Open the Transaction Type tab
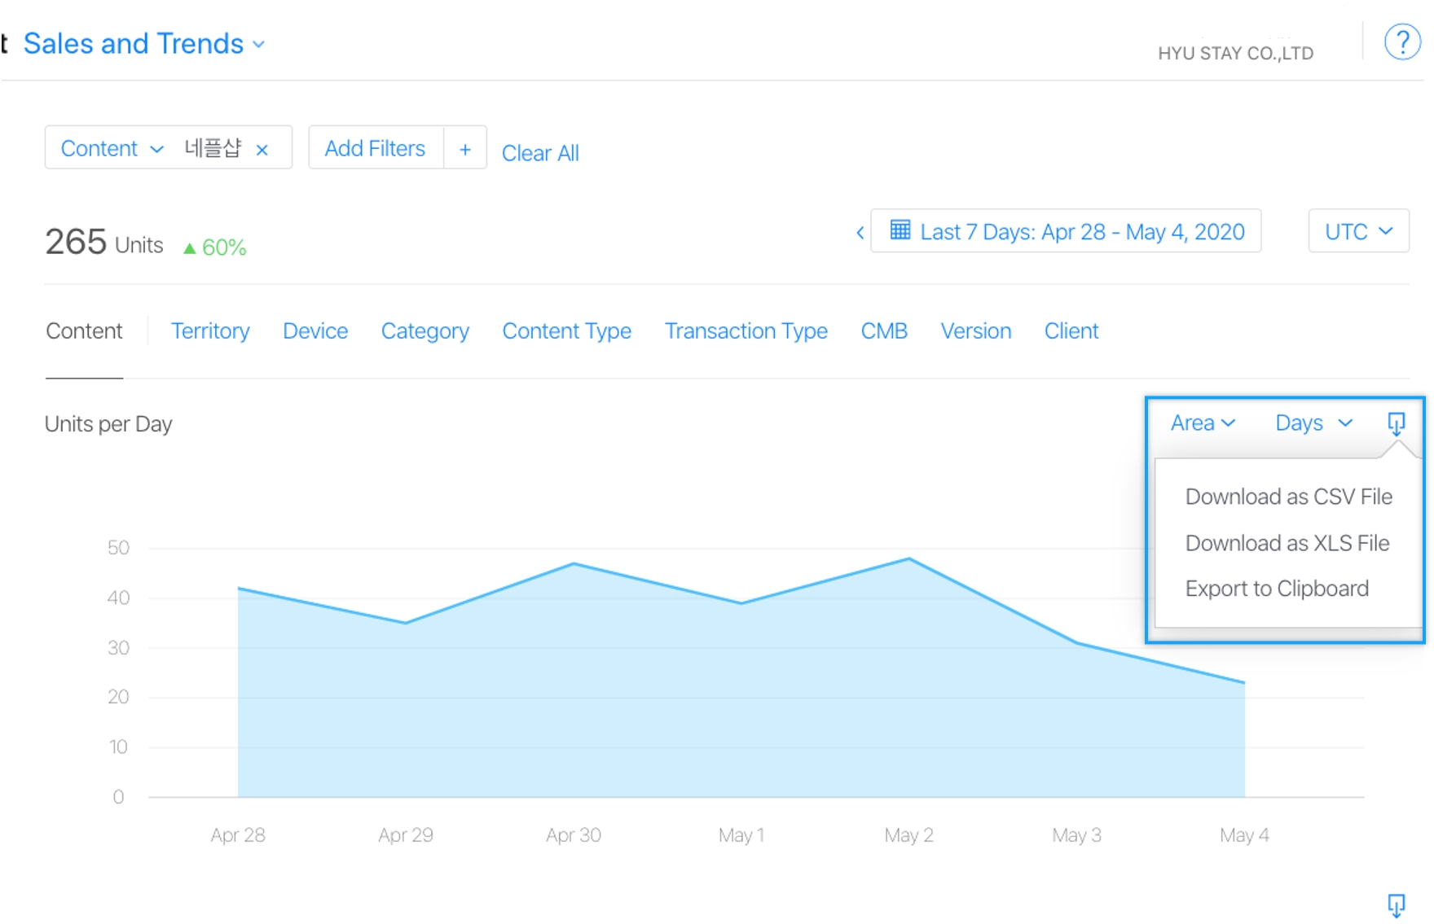This screenshot has width=1434, height=924. click(x=746, y=331)
